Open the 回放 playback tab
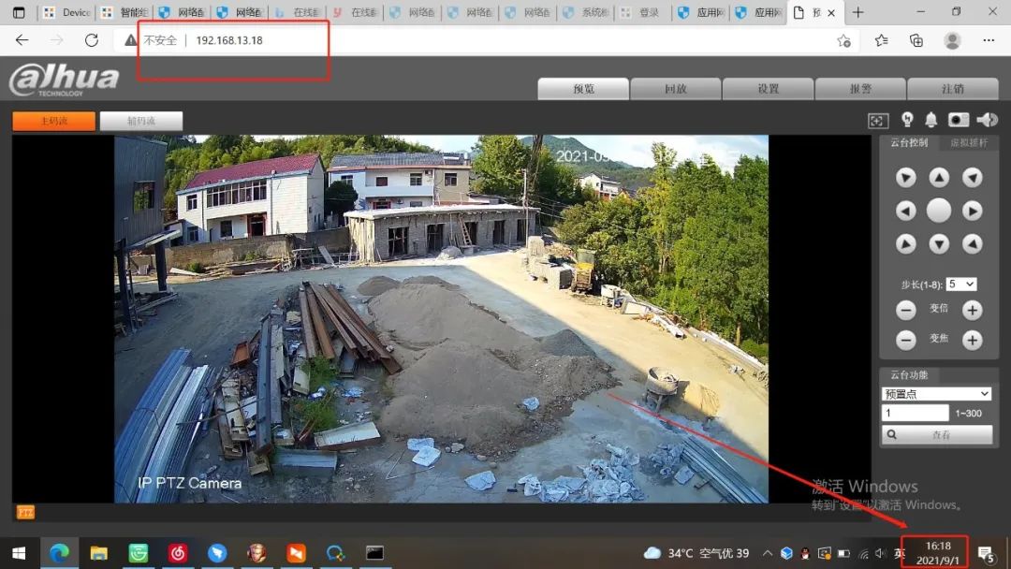This screenshot has width=1011, height=569. pos(676,89)
